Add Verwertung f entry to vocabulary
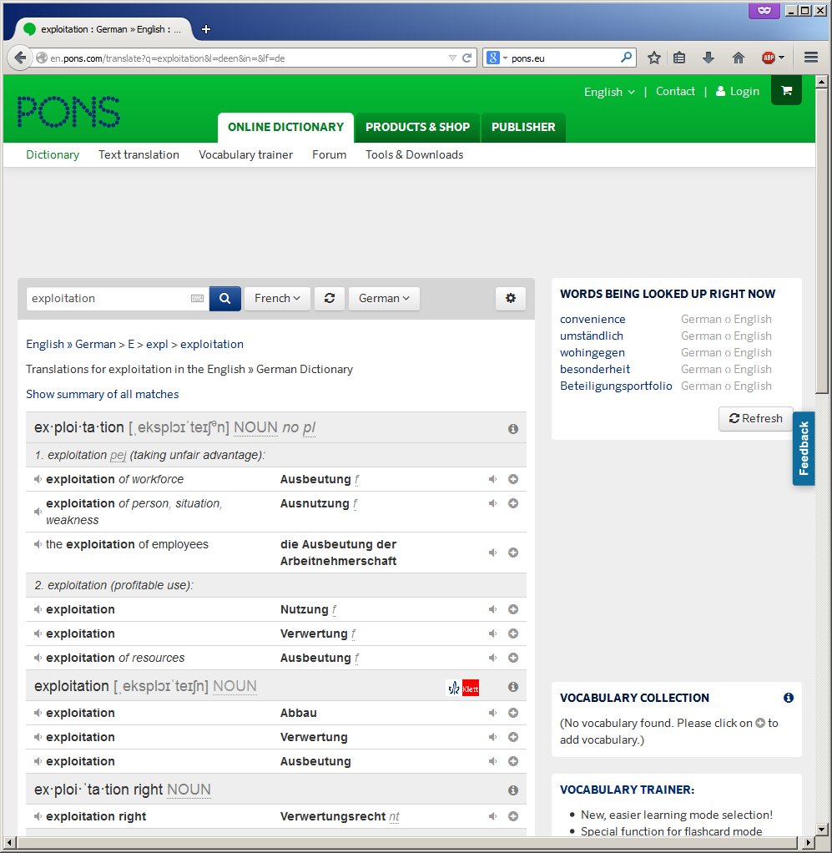Viewport: 832px width, 853px height. [512, 633]
